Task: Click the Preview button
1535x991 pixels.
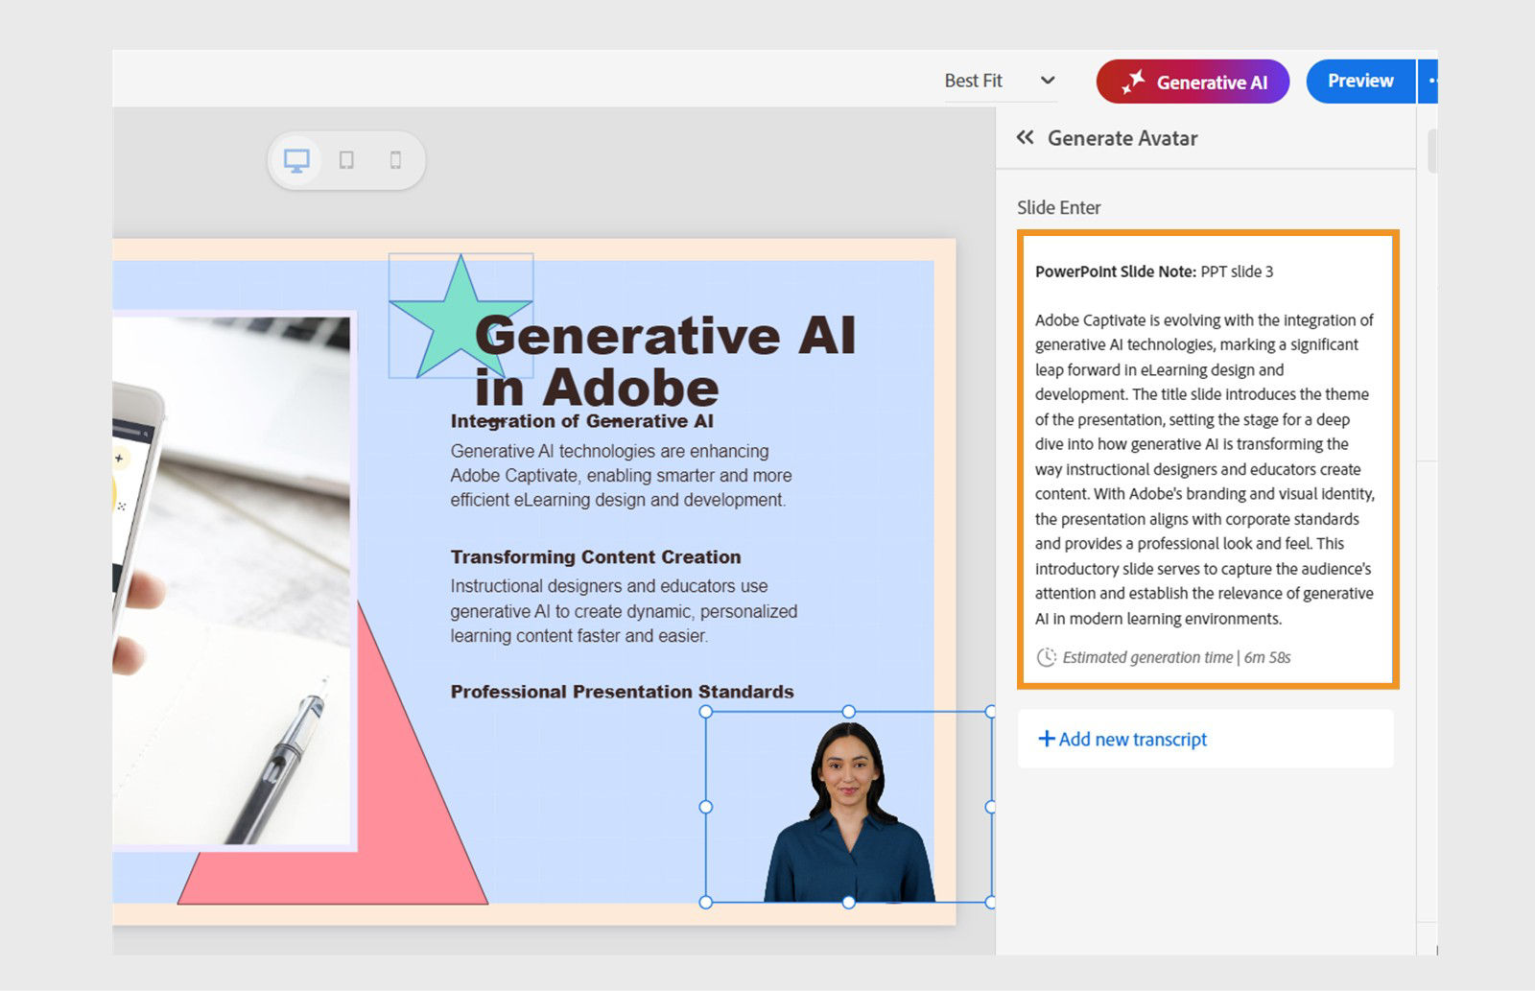Action: point(1359,81)
